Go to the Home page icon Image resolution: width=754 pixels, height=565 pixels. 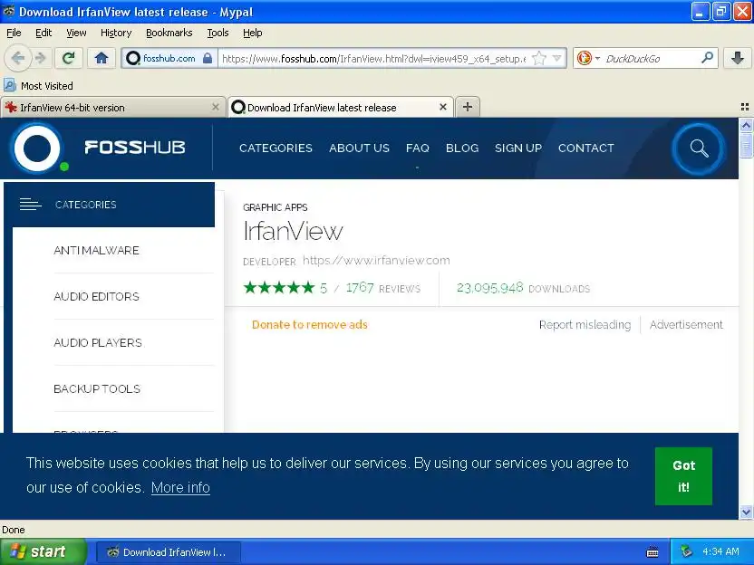(101, 59)
